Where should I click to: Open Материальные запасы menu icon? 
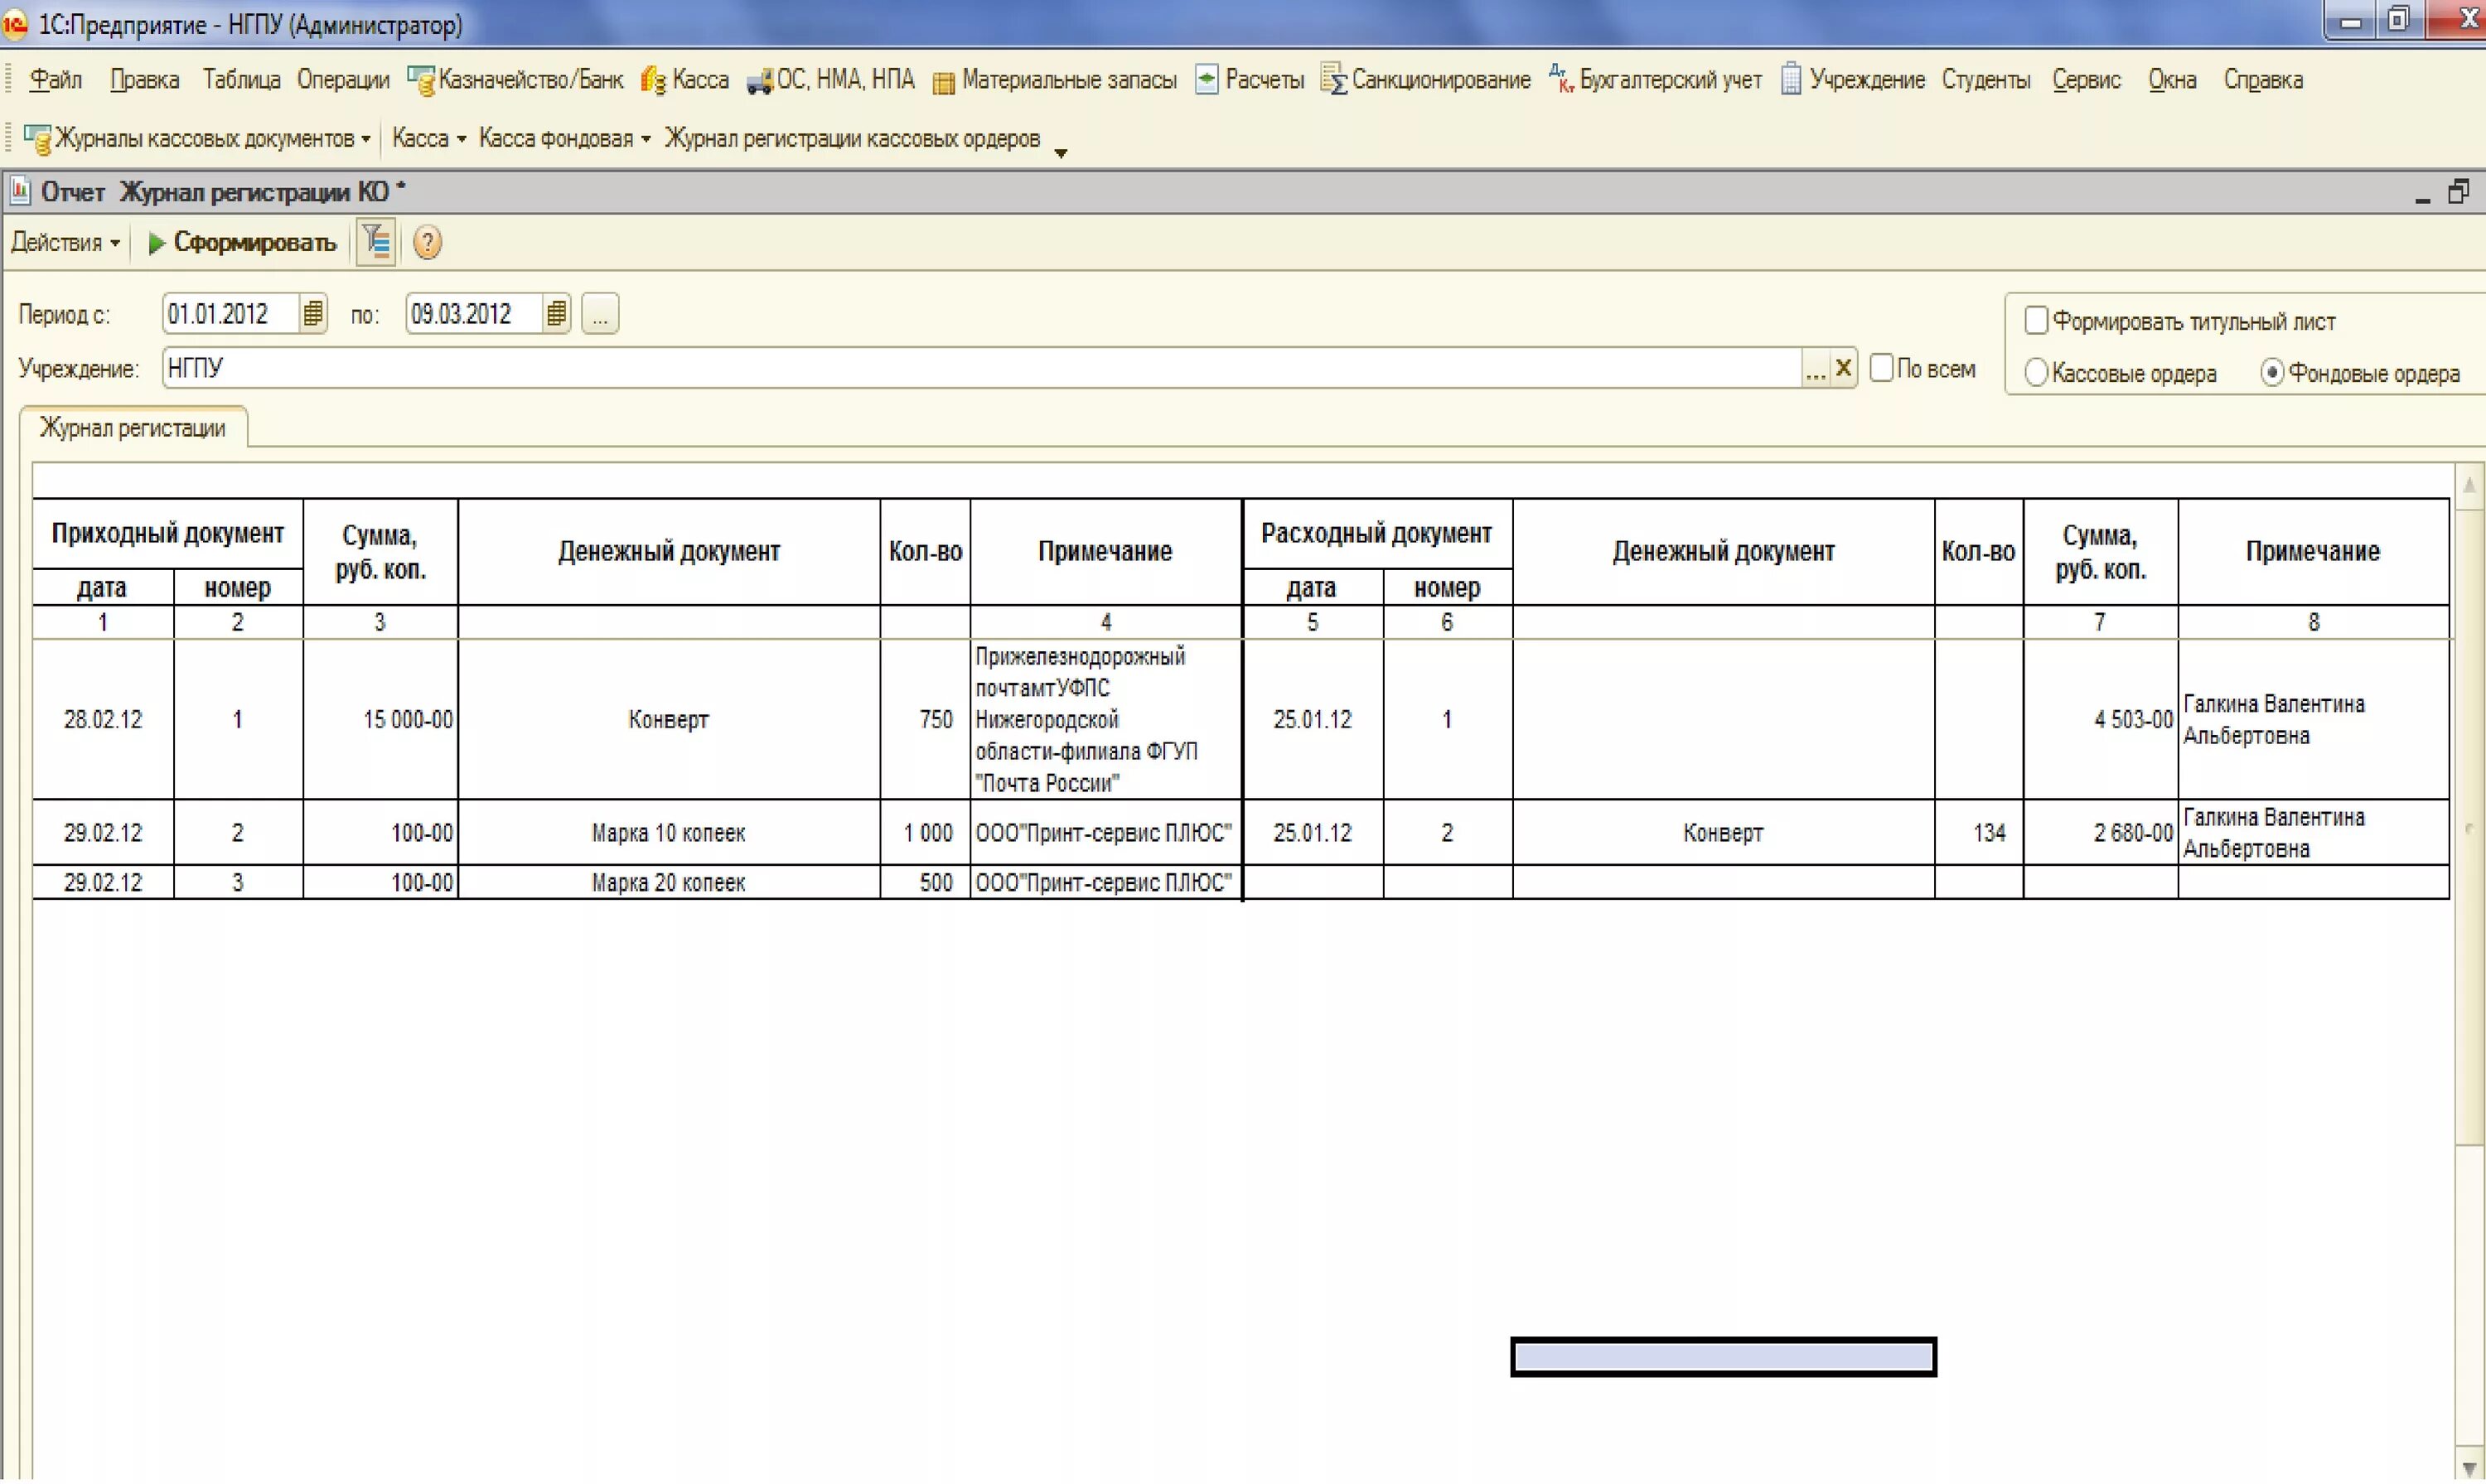pyautogui.click(x=942, y=81)
